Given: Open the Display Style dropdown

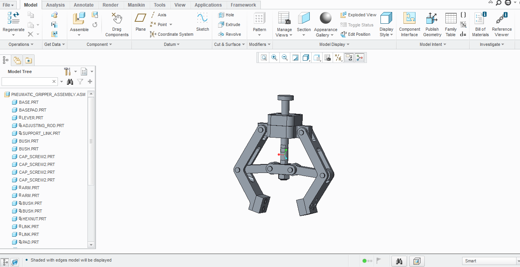Looking at the screenshot, I should pyautogui.click(x=386, y=32).
